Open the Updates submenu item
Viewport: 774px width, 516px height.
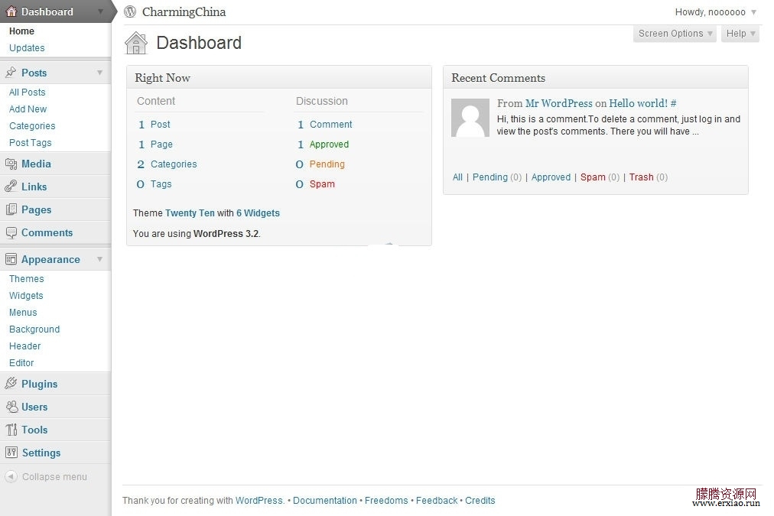pos(27,48)
